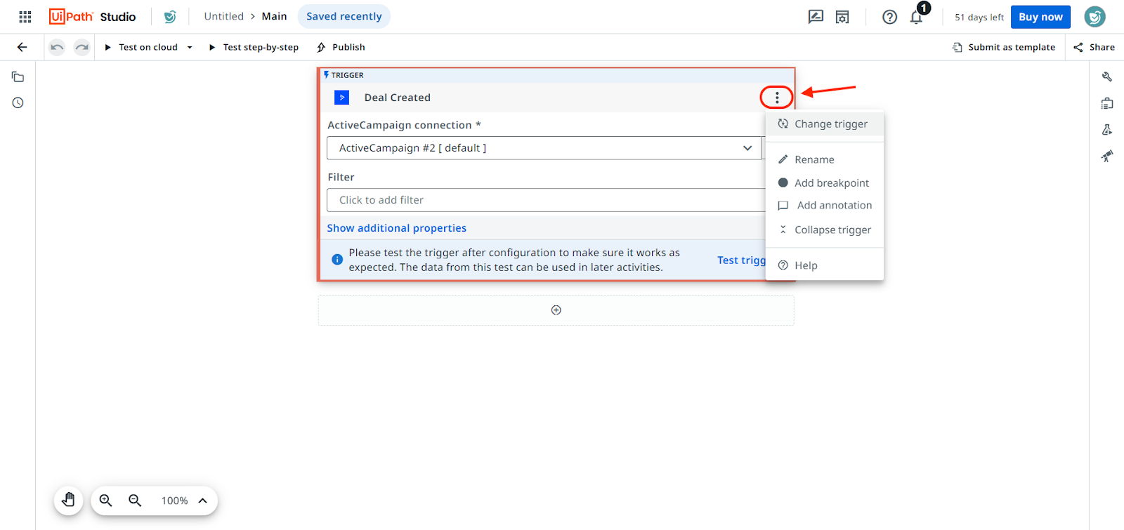This screenshot has width=1124, height=530.
Task: Click the undo arrow icon
Action: point(57,47)
